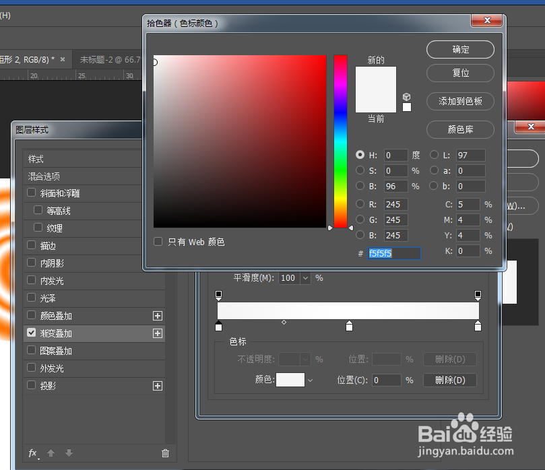This screenshot has height=470, width=545.
Task: Click the move effect down arrow
Action: [69, 453]
